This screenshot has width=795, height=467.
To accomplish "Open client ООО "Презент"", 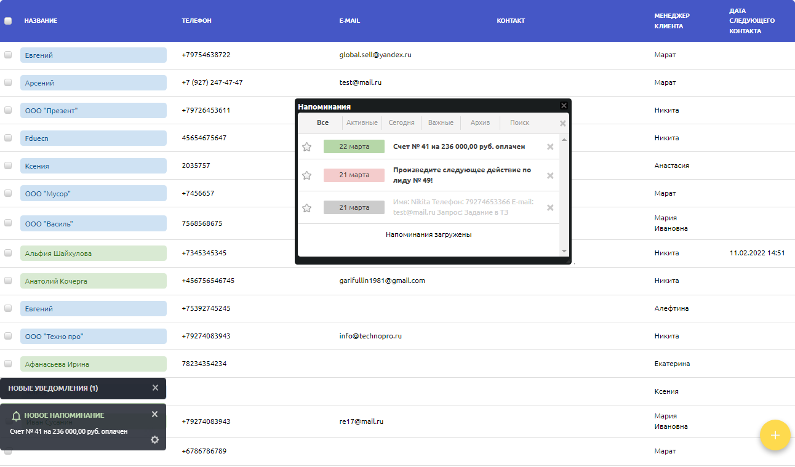I will click(x=52, y=111).
